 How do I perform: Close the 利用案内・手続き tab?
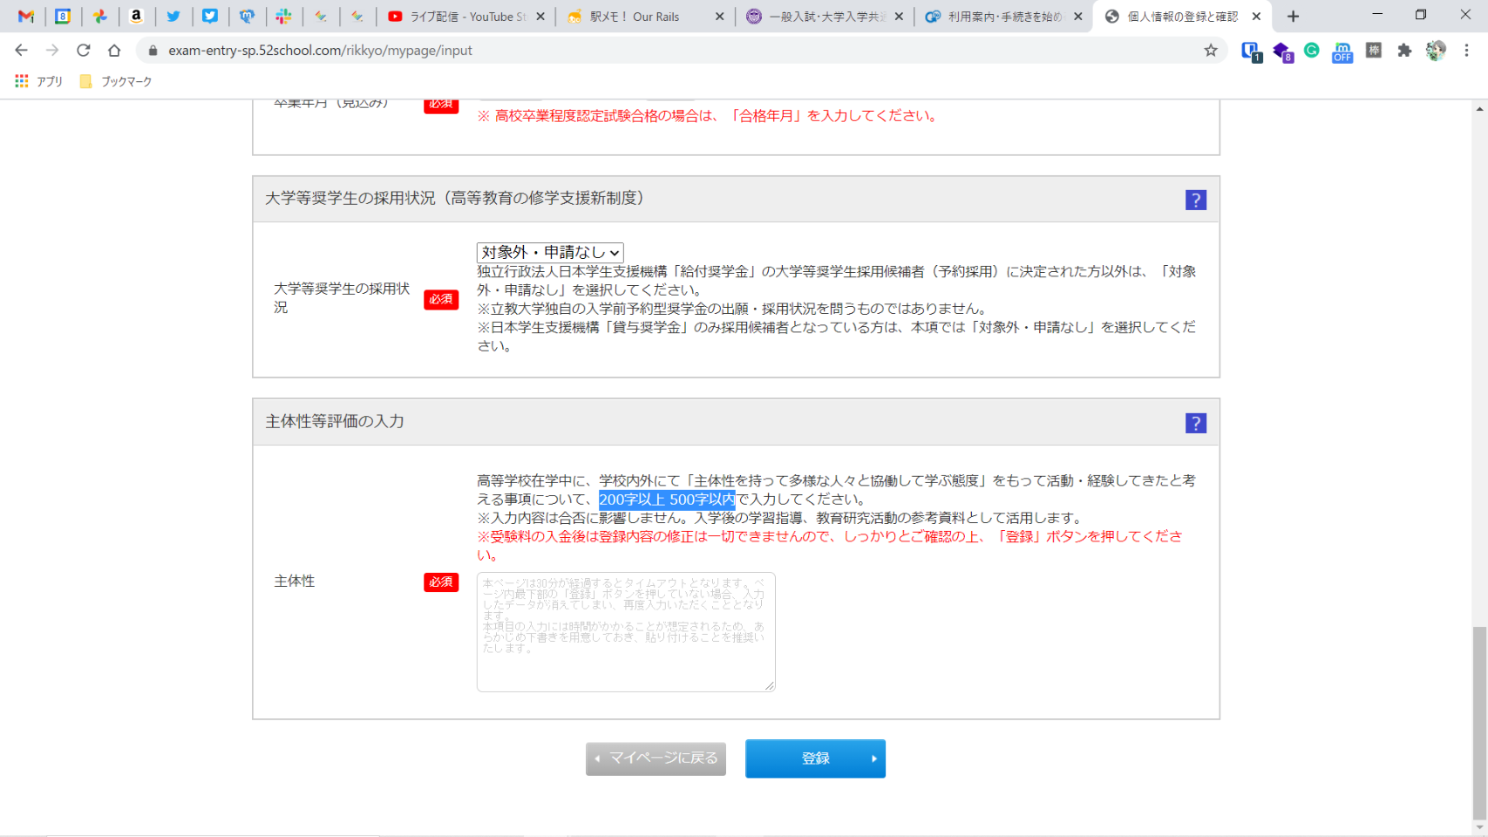click(1077, 17)
